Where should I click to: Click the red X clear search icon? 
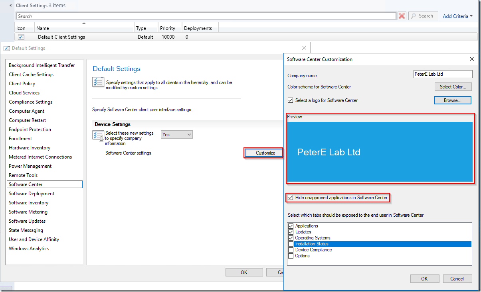(x=402, y=16)
